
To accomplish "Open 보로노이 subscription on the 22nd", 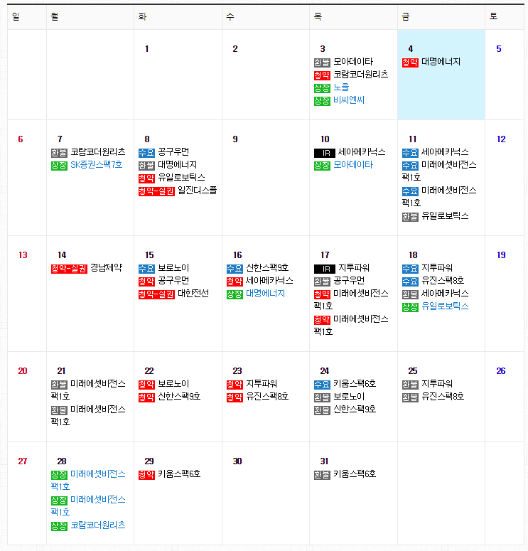I will (x=173, y=384).
